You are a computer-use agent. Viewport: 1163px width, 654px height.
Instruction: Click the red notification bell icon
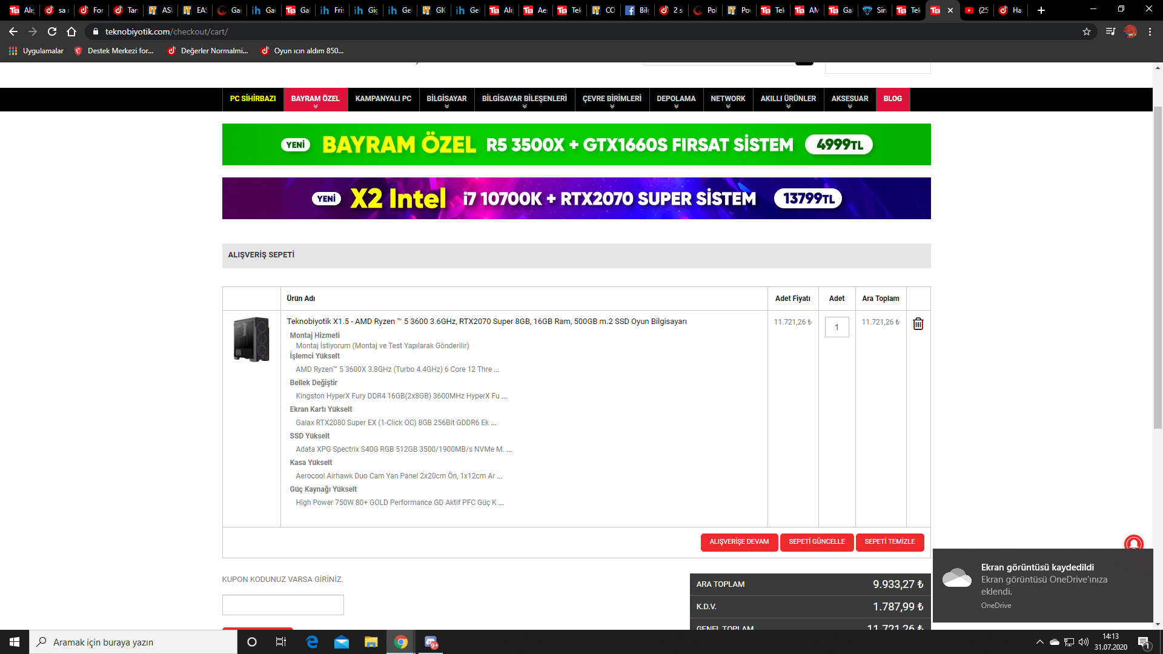[x=1133, y=543]
